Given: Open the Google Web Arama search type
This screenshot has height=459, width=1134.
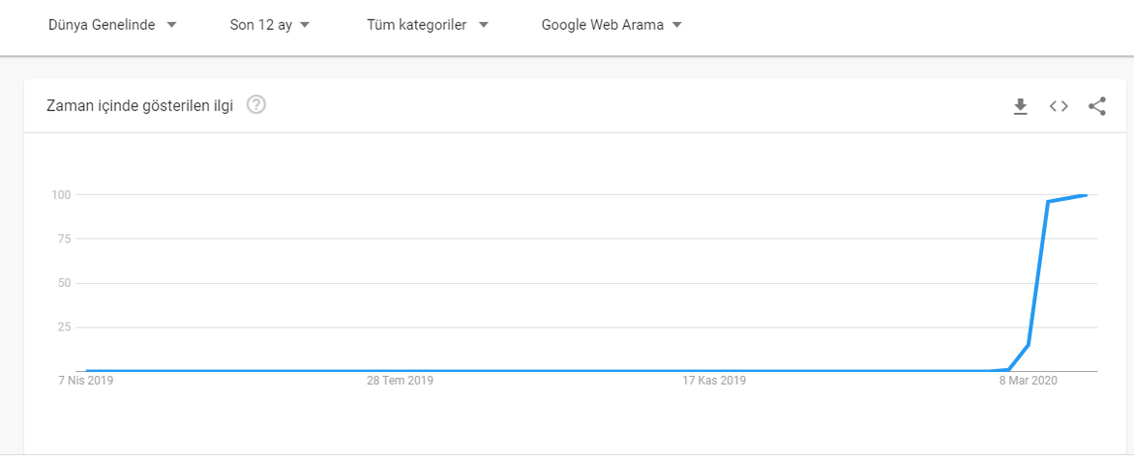Looking at the screenshot, I should point(612,25).
